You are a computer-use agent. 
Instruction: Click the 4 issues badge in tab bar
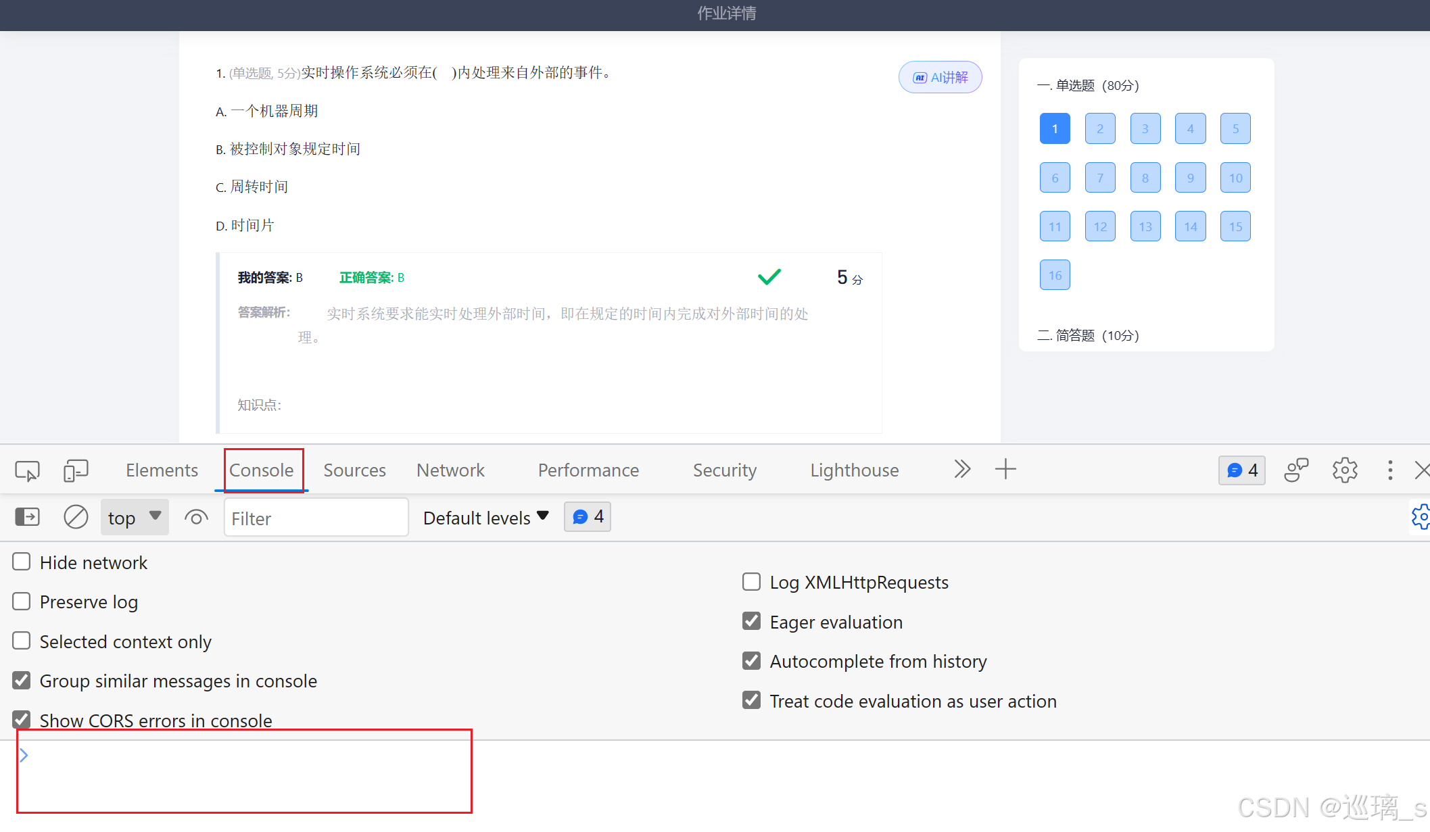[x=1241, y=470]
